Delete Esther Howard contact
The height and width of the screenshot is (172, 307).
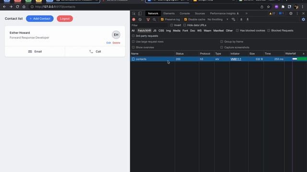(116, 43)
